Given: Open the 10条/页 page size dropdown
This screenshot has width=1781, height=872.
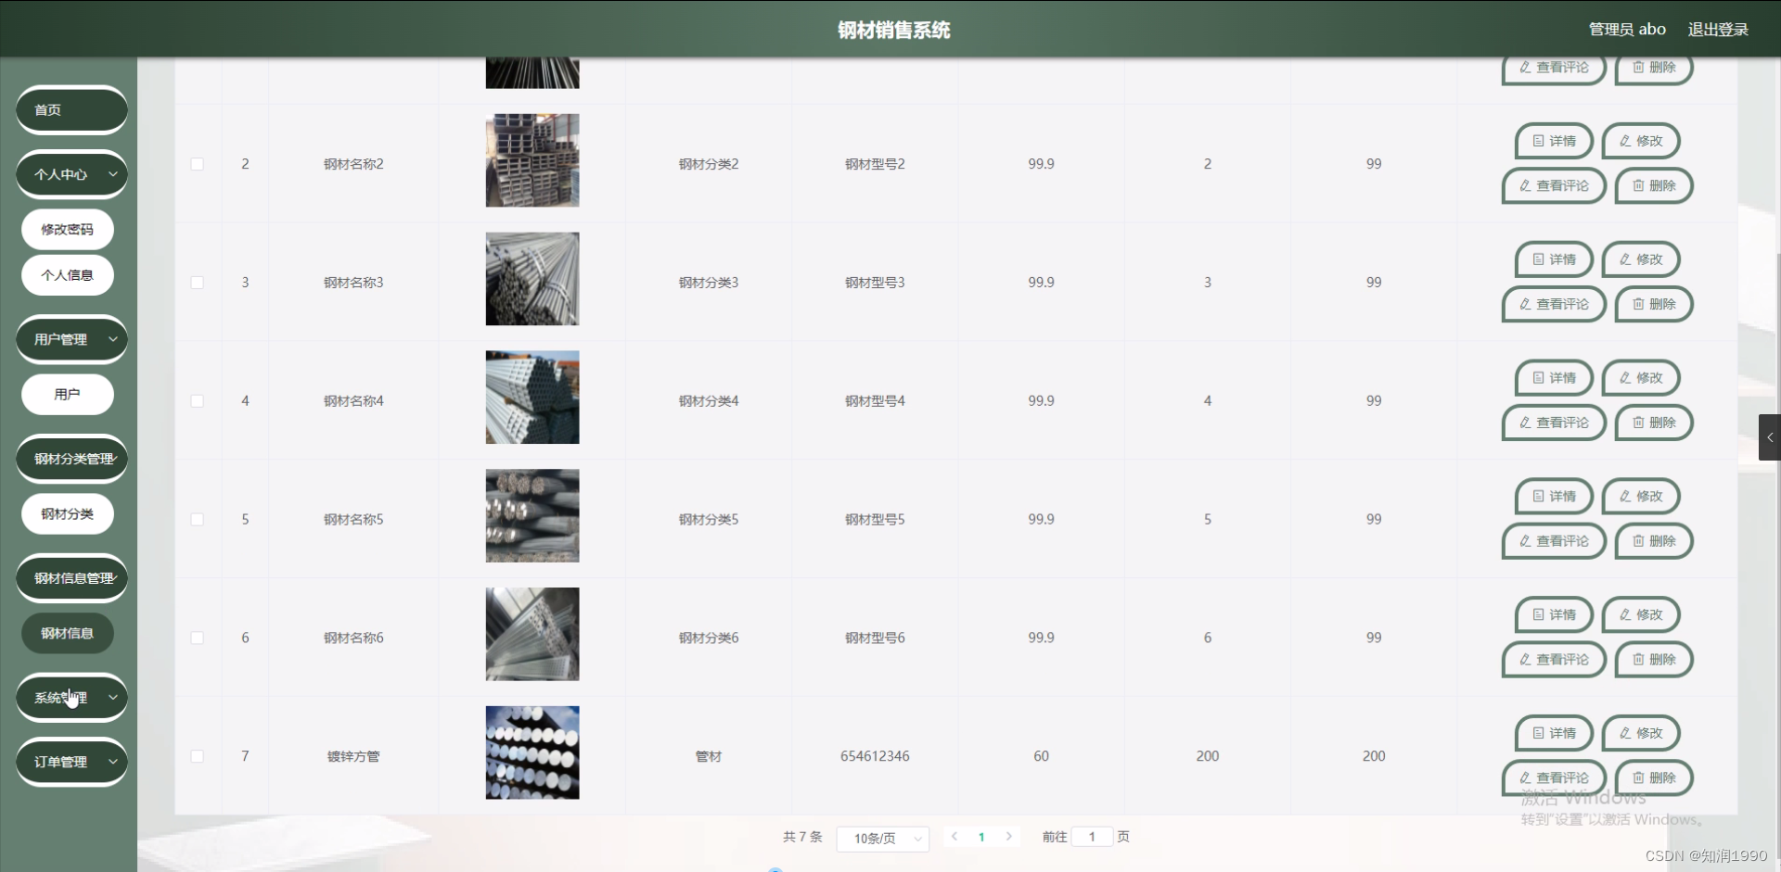Looking at the screenshot, I should click(x=881, y=839).
